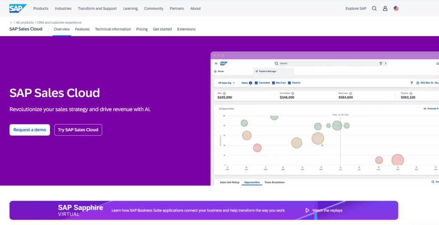This screenshot has width=439, height=225.
Task: Expand the breadcrumb chevron before All products
Action: point(11,23)
